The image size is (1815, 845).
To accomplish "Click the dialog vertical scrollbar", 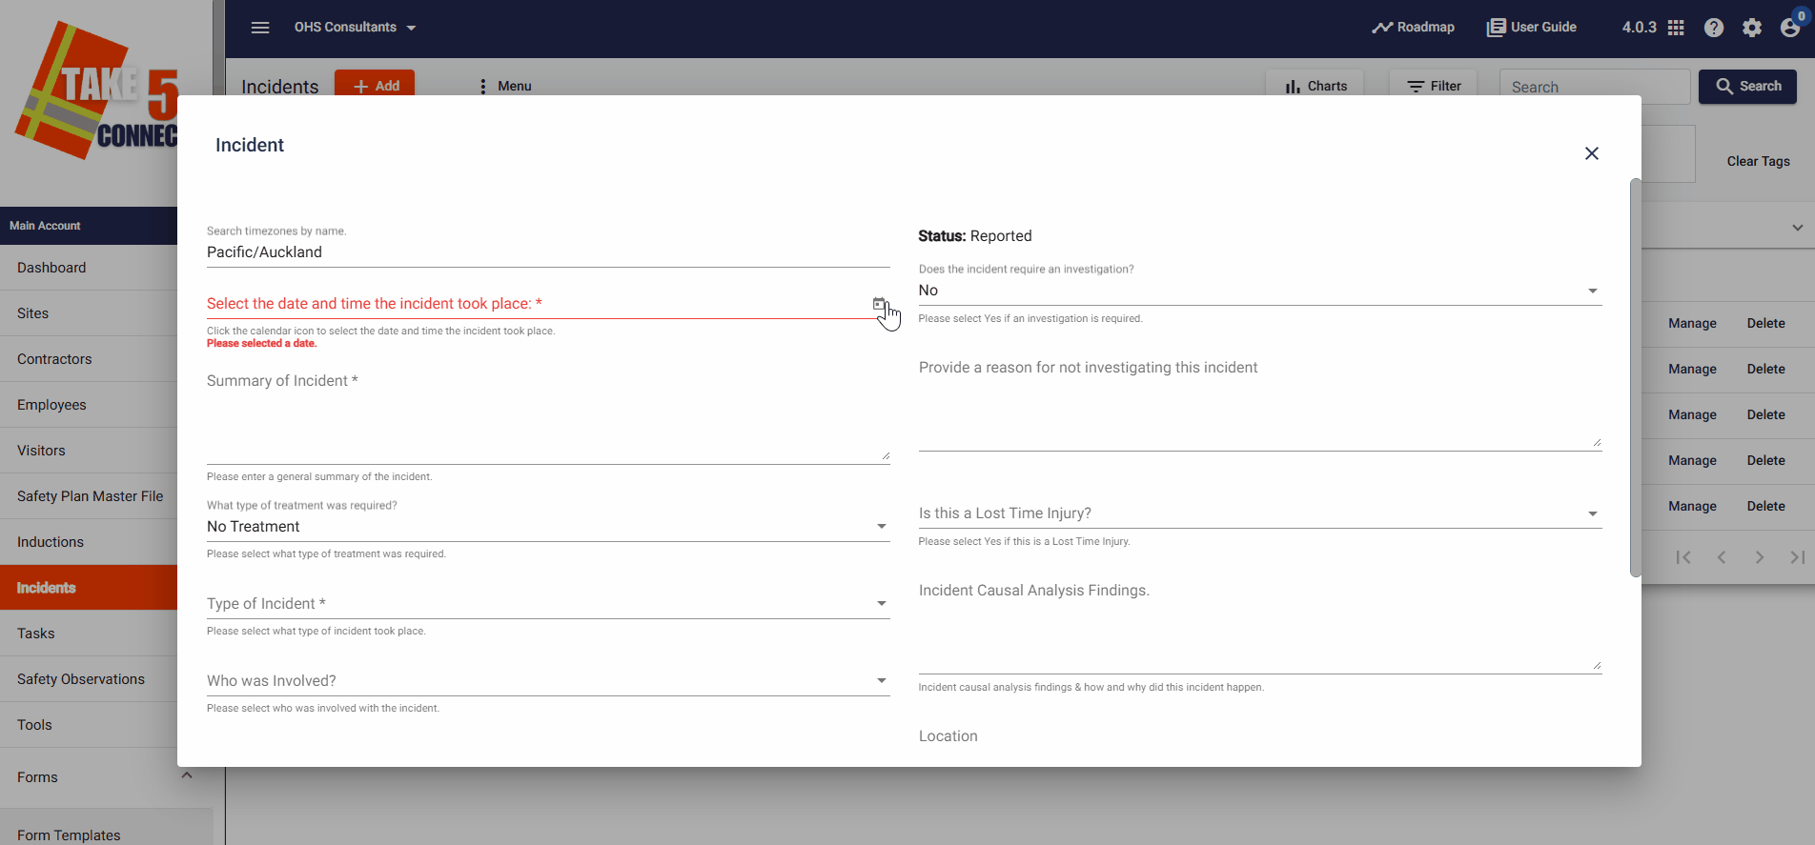I will click(x=1636, y=378).
